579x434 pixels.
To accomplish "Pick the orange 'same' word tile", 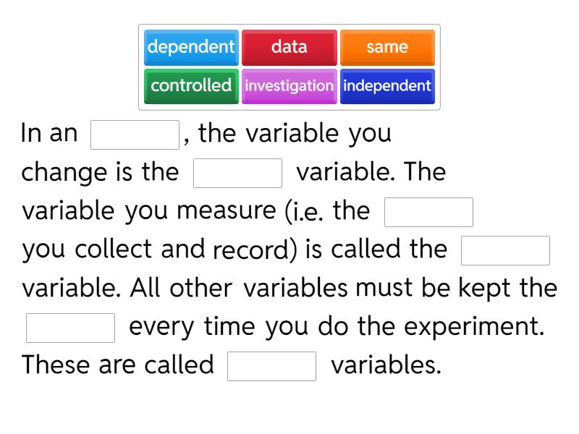I will click(387, 48).
